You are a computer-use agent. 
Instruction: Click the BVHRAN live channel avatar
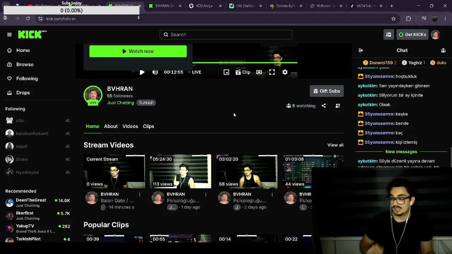pyautogui.click(x=93, y=95)
